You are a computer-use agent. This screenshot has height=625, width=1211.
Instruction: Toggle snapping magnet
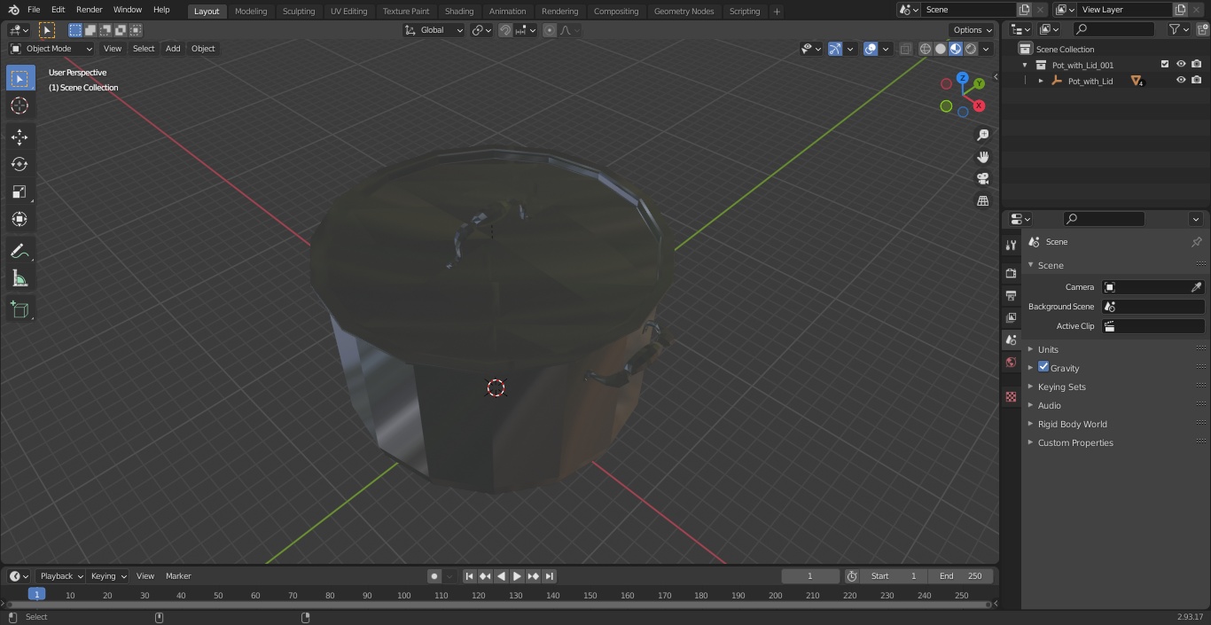(505, 30)
